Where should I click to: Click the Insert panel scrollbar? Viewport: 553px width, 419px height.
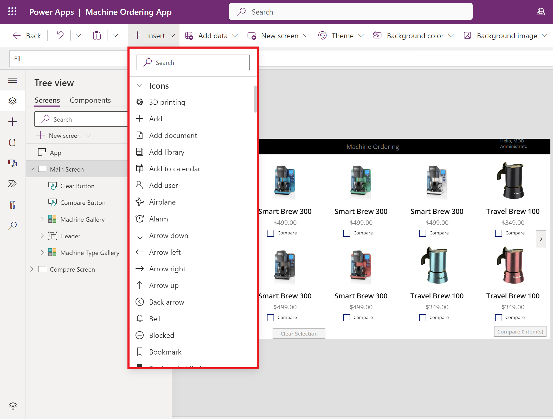click(x=255, y=99)
